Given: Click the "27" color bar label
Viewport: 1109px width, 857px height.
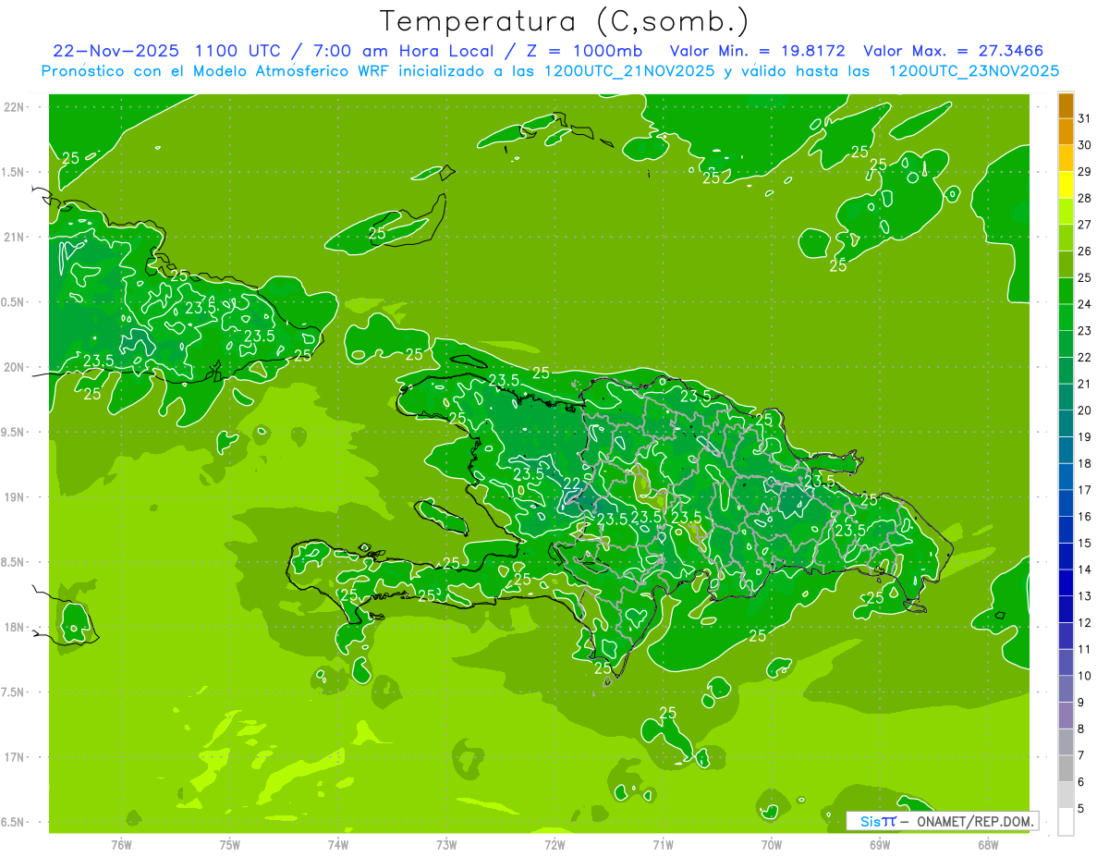Looking at the screenshot, I should [x=1085, y=225].
